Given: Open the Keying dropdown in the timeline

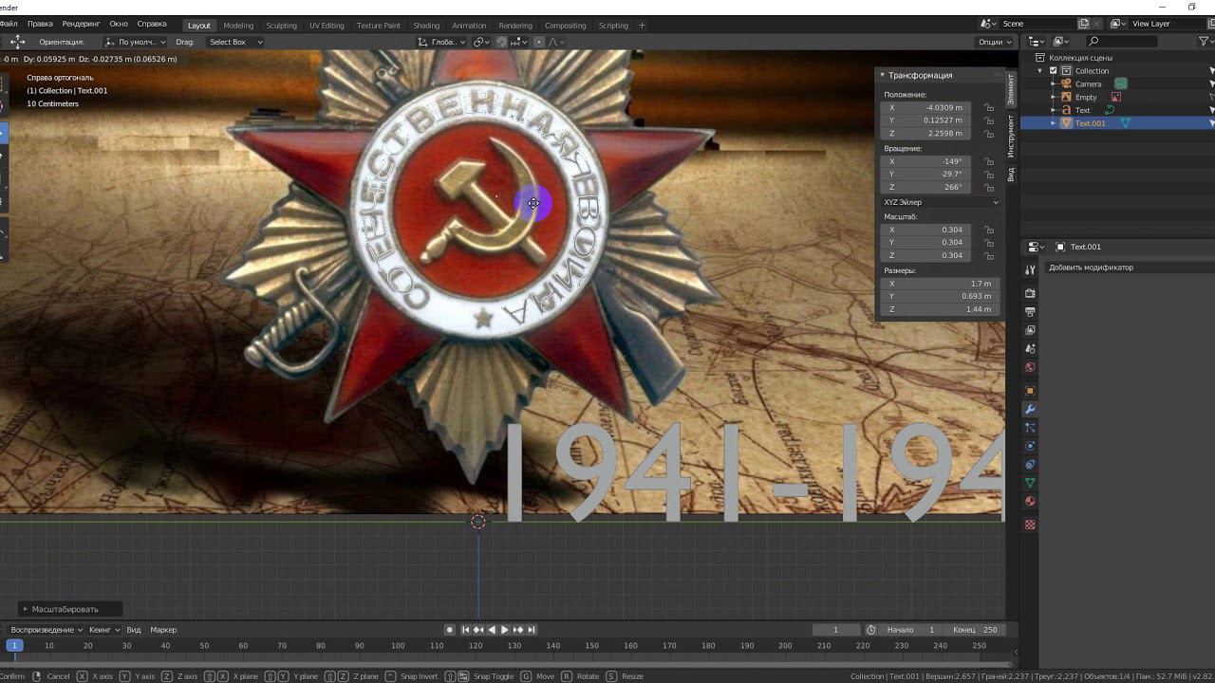Looking at the screenshot, I should (x=103, y=630).
